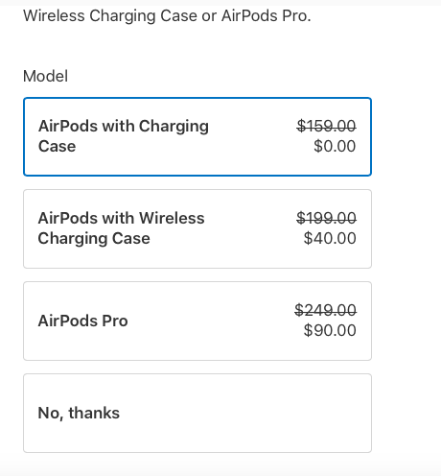Select the "No, thanks" option card

tap(197, 413)
